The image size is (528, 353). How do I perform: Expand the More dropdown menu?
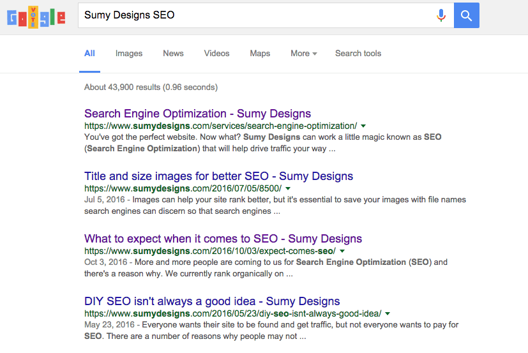click(x=304, y=54)
